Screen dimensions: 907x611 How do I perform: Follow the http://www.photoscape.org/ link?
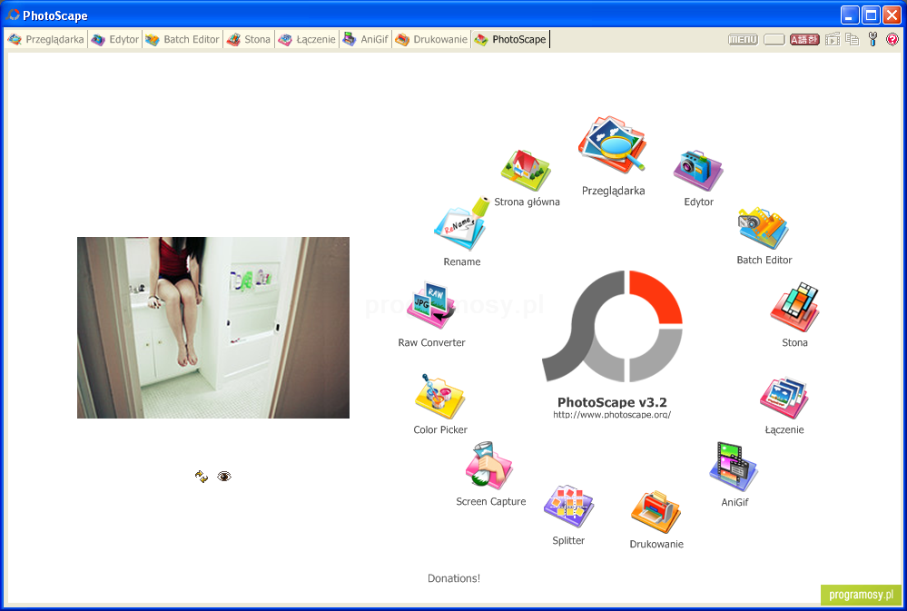[612, 414]
